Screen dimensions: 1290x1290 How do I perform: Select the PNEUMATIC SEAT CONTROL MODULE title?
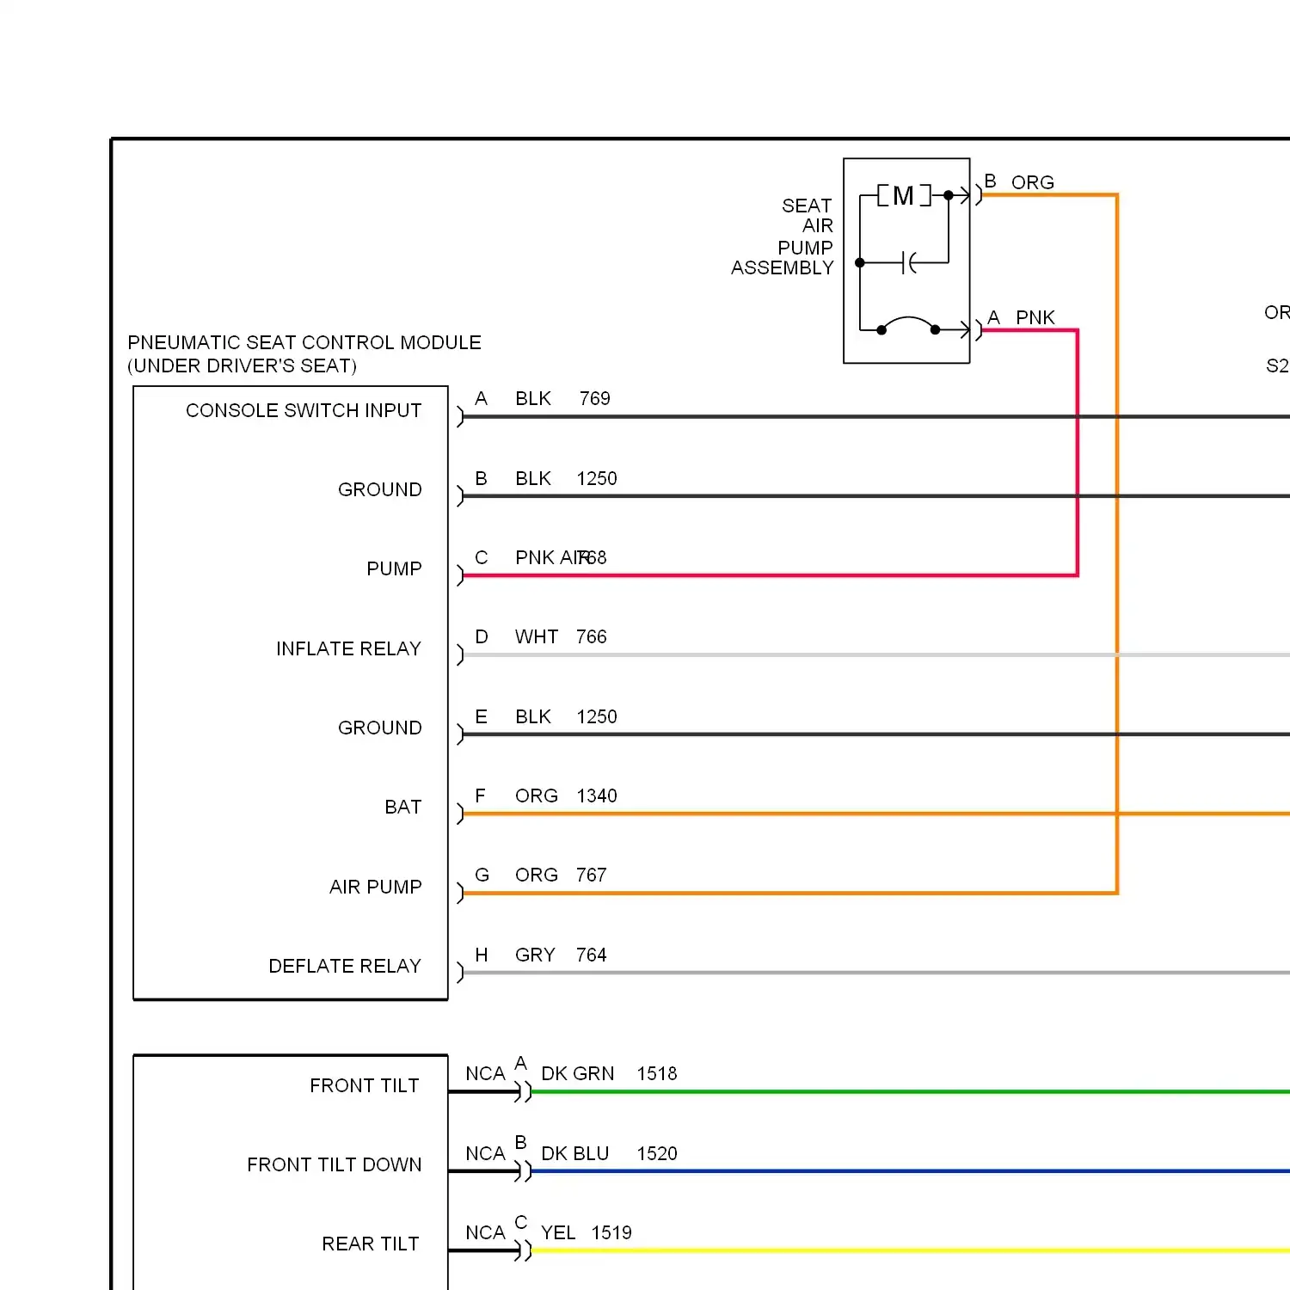[304, 342]
